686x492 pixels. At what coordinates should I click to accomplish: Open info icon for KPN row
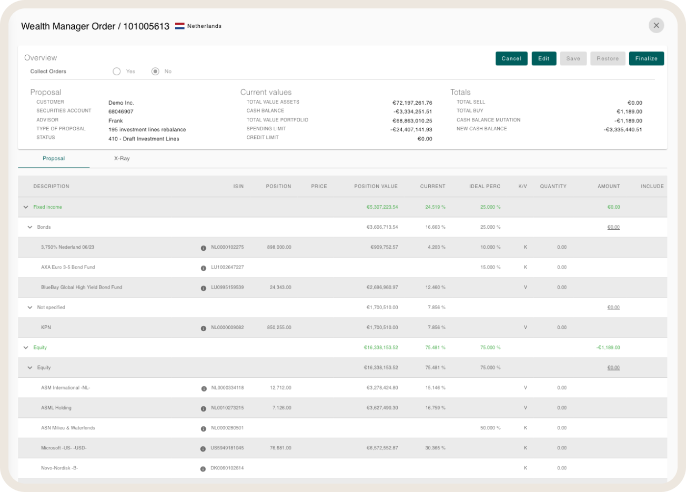pos(204,328)
